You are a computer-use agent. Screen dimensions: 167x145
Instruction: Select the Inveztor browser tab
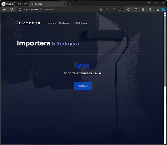tap(48, 4)
